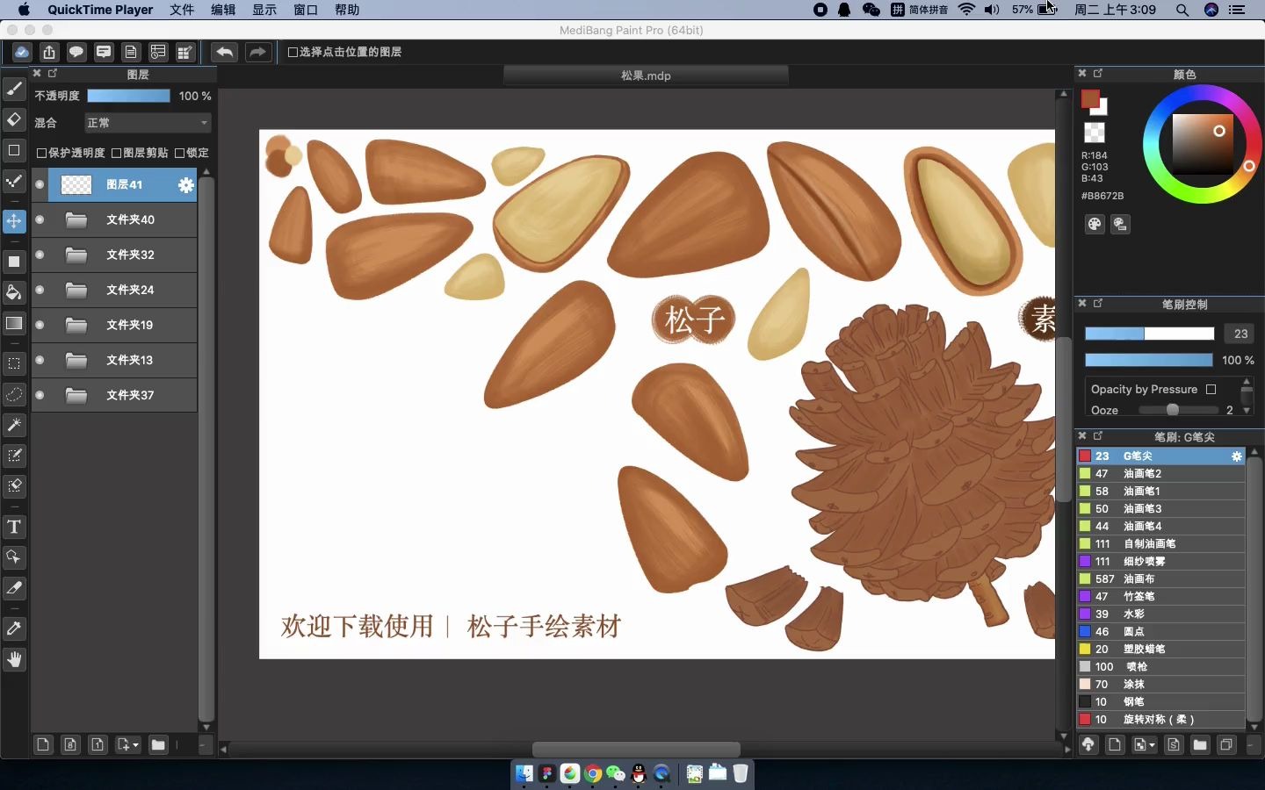Select 喷枪 brush
Screen dimensions: 1265x790
tap(1160, 666)
